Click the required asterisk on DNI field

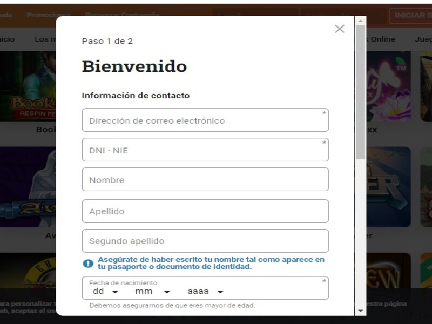[x=324, y=143]
